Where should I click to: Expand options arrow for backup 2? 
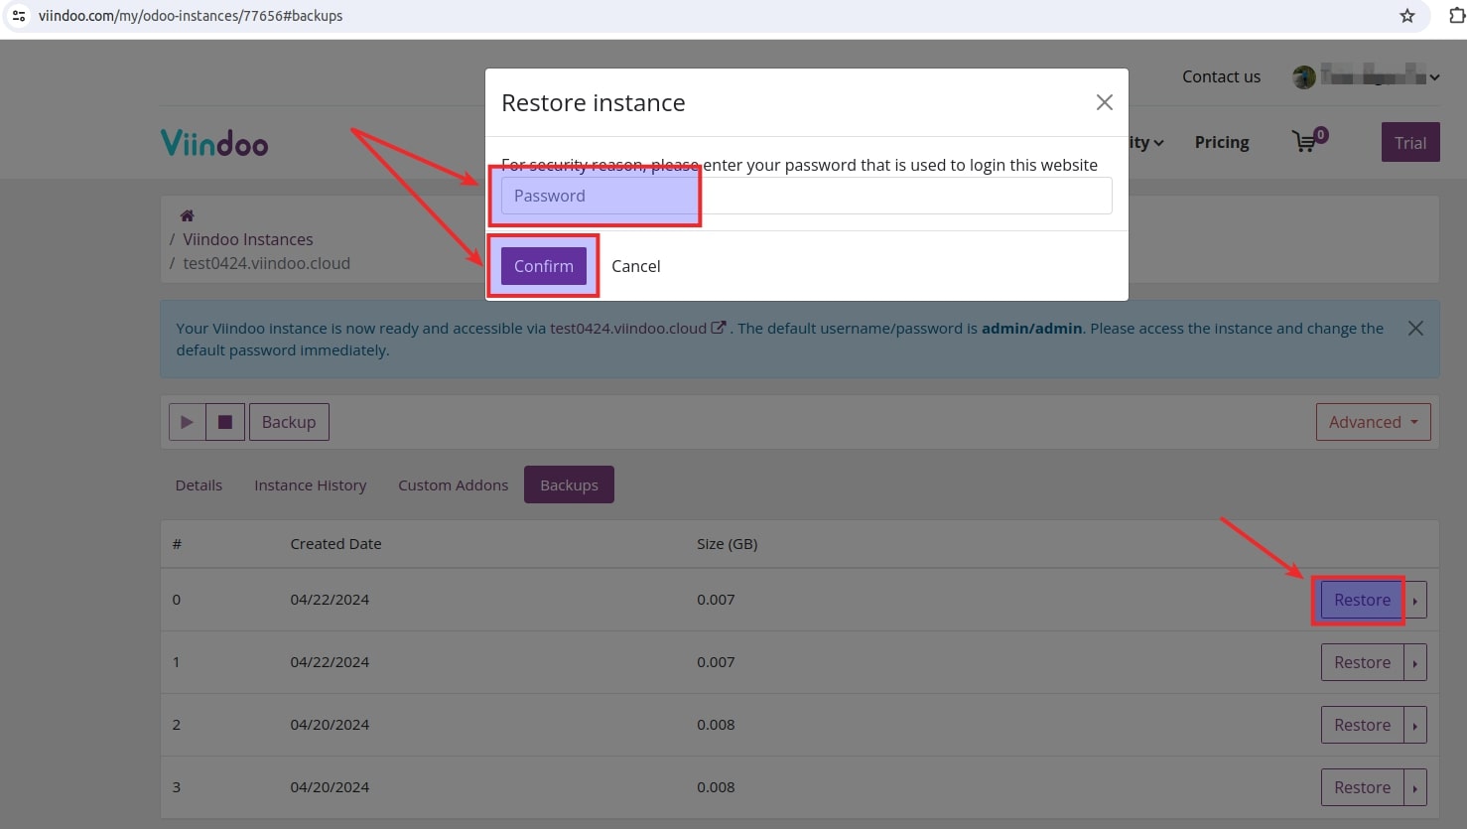[x=1415, y=725]
